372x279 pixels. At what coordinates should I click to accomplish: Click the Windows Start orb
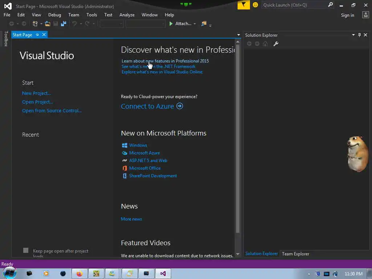tap(9, 273)
